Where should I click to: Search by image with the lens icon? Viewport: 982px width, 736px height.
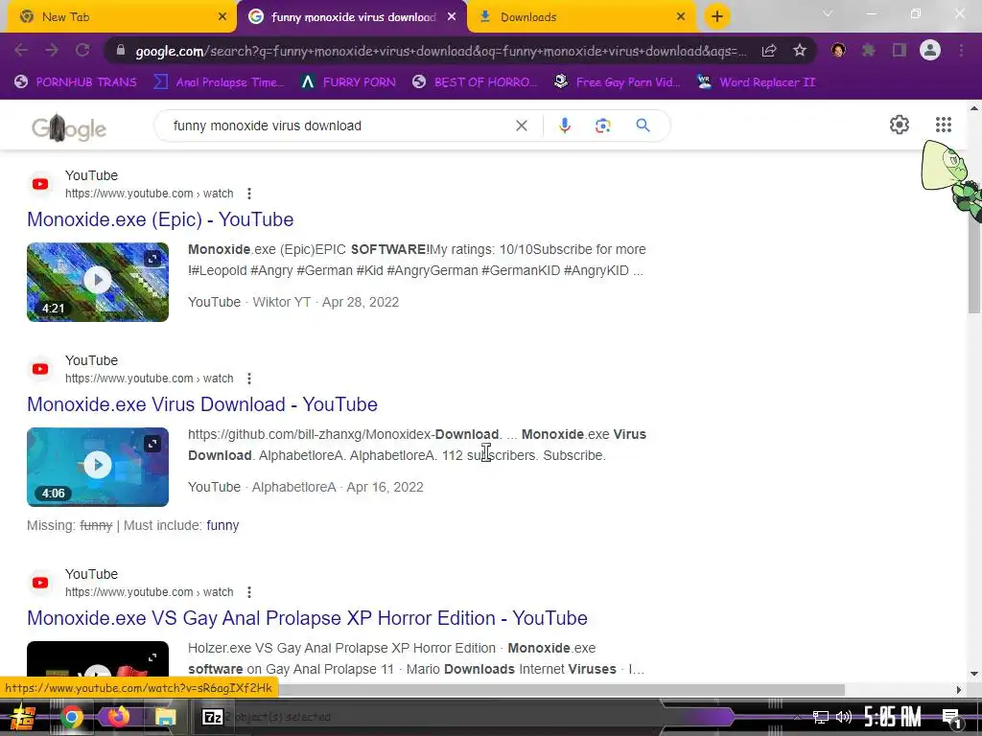click(602, 126)
